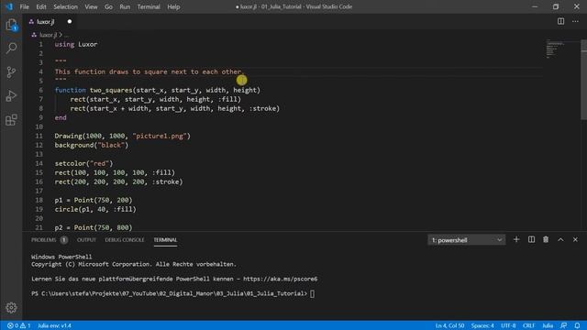Click the https://aka.ms/pscore6 link
Viewport: 587px width, 330px height.
[x=280, y=279]
